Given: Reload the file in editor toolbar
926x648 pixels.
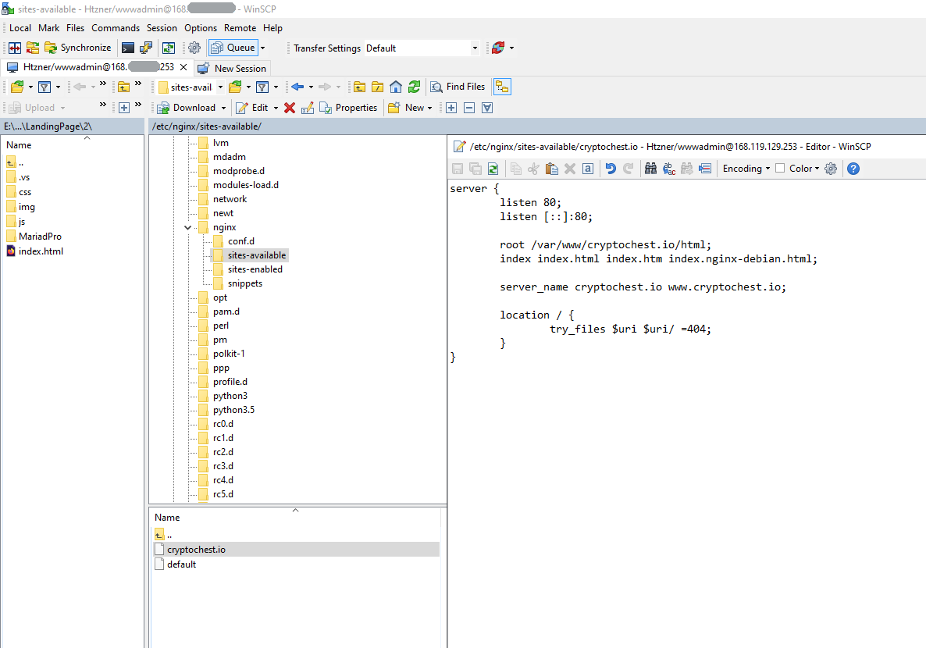Looking at the screenshot, I should [493, 169].
